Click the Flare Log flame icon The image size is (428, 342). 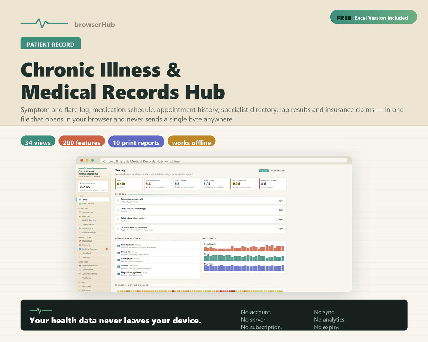80,216
